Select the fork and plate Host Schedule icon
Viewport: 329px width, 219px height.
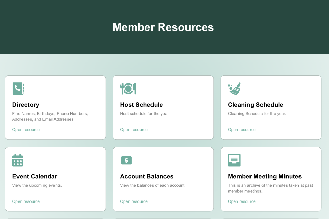pyautogui.click(x=128, y=88)
